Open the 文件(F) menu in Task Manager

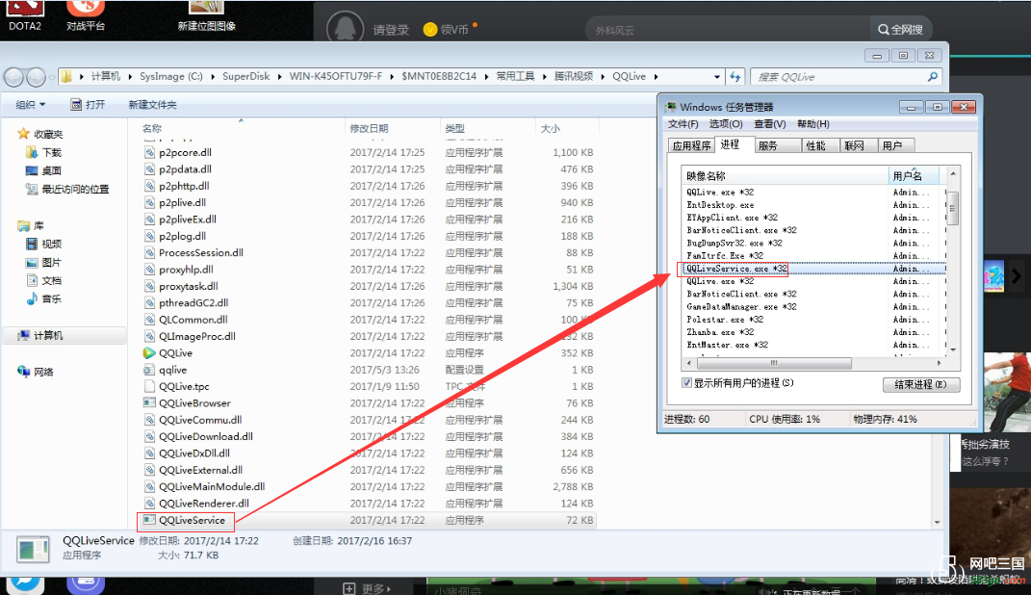(x=683, y=124)
